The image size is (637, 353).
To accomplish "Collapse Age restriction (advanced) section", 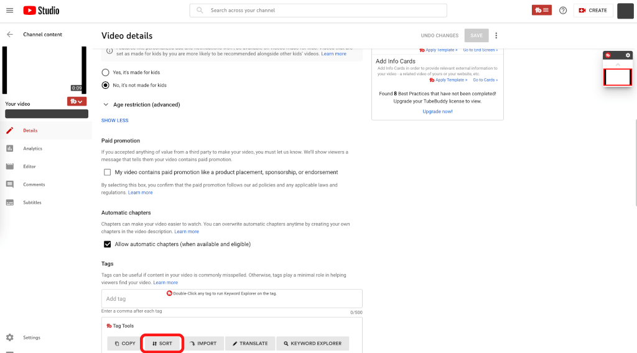I will pos(106,104).
